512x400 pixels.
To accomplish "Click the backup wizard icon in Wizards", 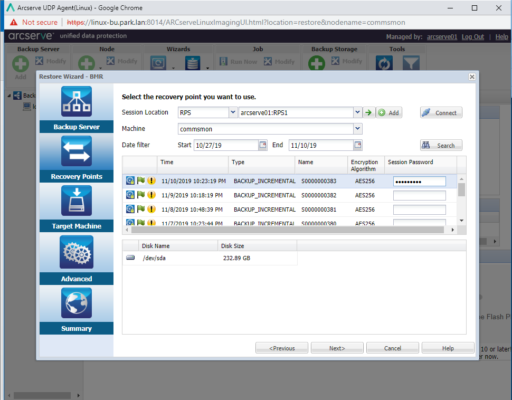I will pyautogui.click(x=158, y=63).
